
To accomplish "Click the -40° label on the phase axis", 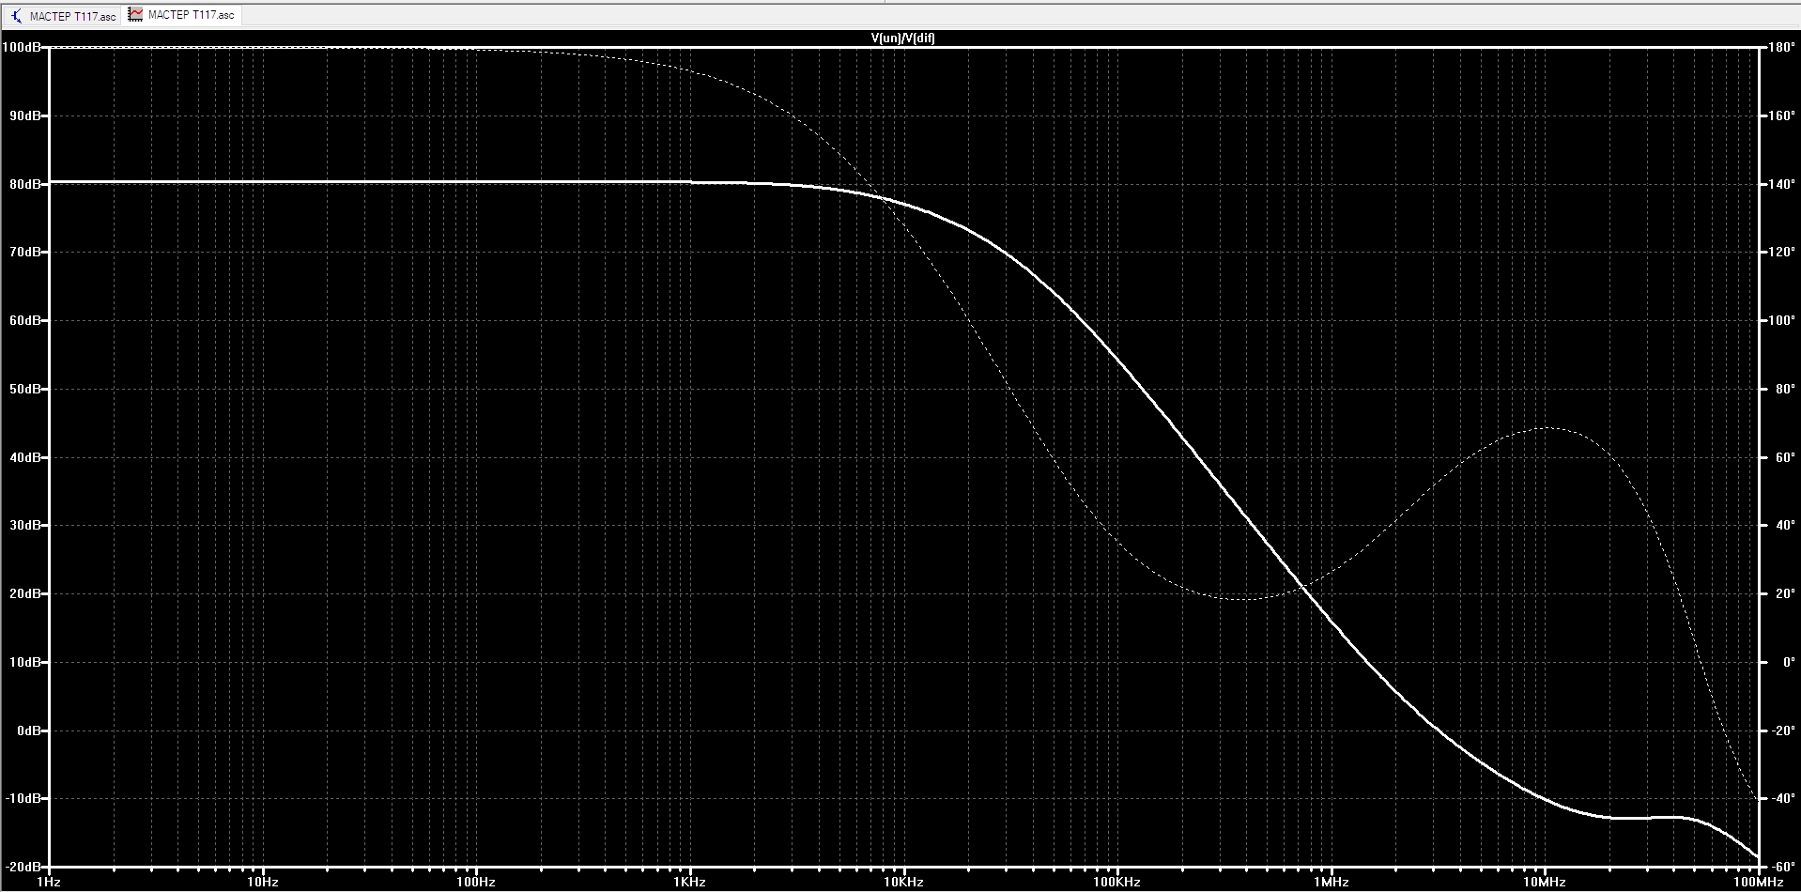I will point(1783,798).
